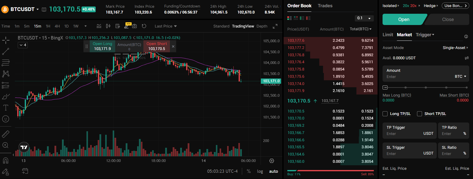Open the order display settings icon
The image size is (473, 179).
click(x=118, y=26)
